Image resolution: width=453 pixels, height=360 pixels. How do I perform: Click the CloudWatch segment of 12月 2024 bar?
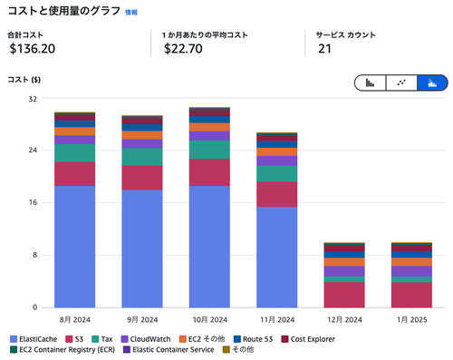344,271
